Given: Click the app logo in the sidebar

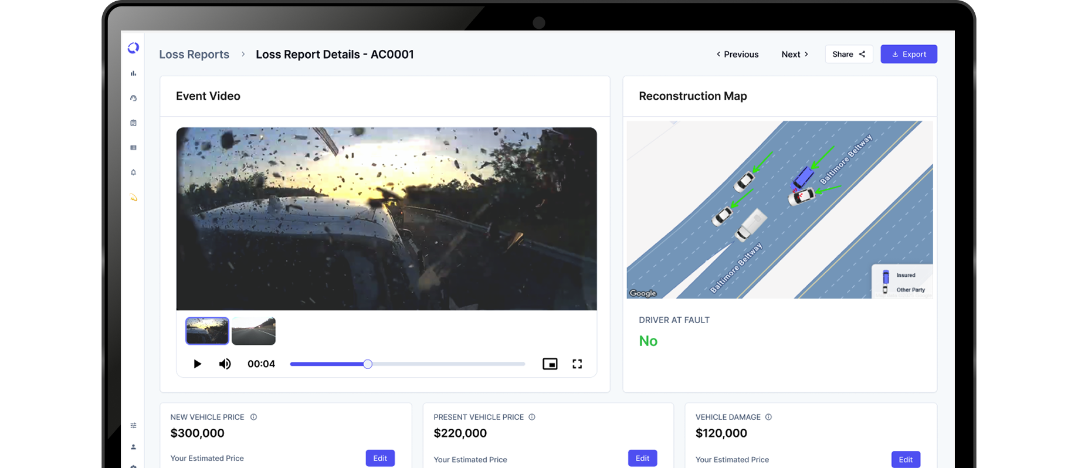Looking at the screenshot, I should click(133, 48).
